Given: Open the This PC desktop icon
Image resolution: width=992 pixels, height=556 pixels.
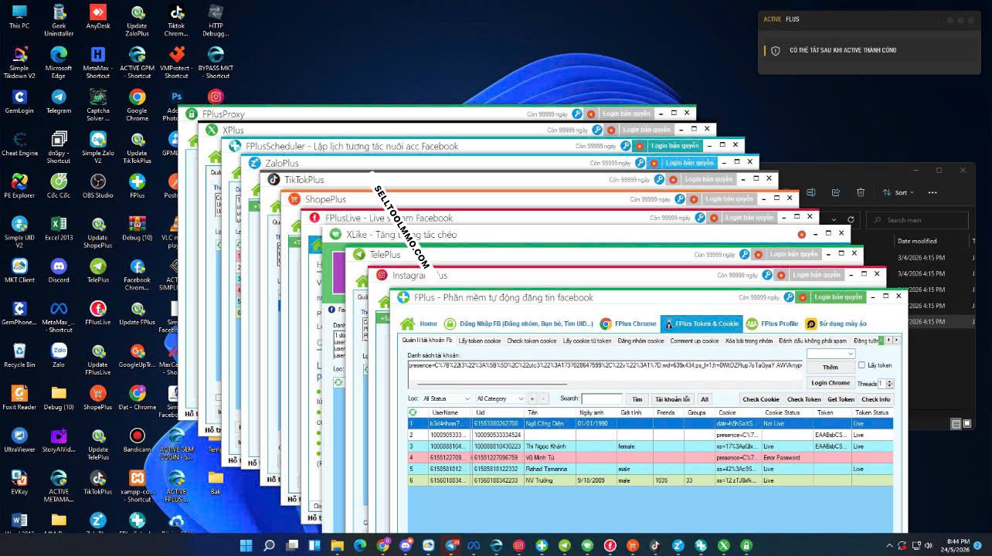Looking at the screenshot, I should point(19,17).
